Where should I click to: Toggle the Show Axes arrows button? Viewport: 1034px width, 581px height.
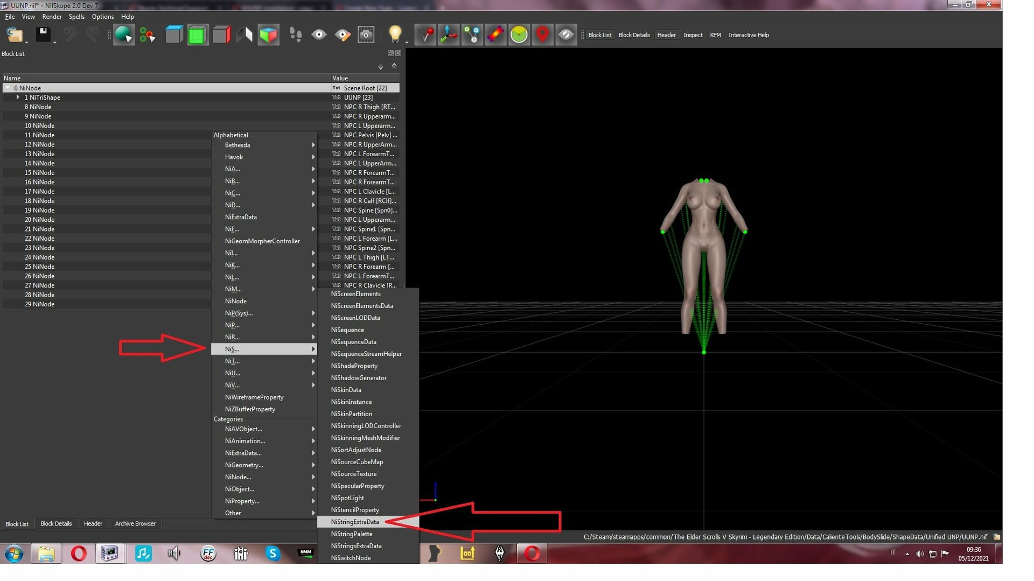(449, 35)
